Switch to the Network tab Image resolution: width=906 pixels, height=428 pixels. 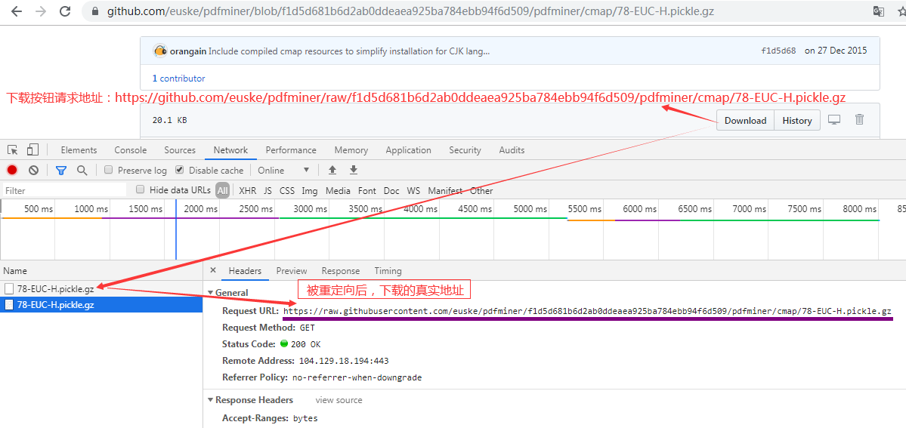[x=230, y=150]
